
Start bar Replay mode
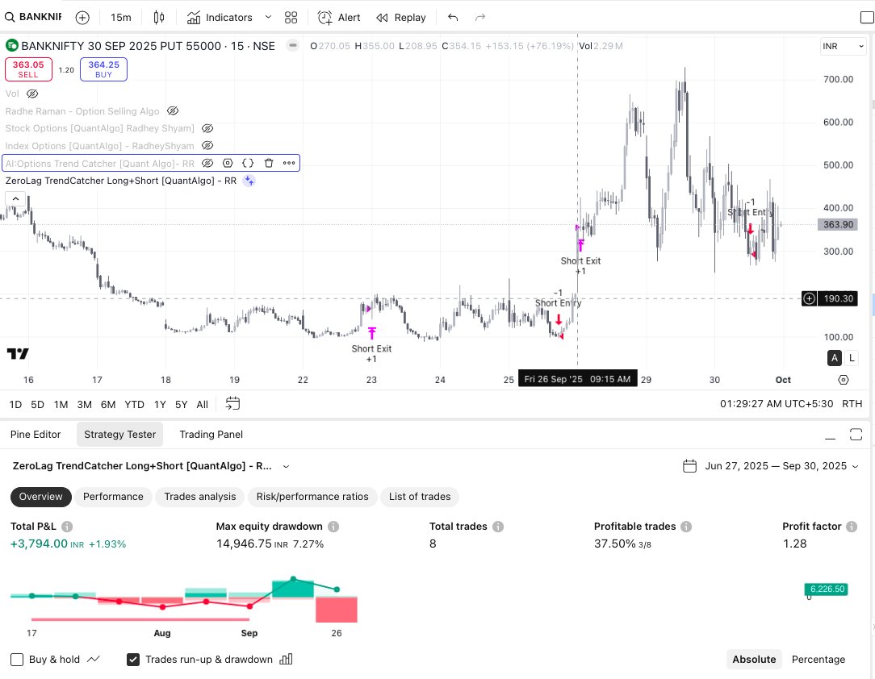click(400, 17)
